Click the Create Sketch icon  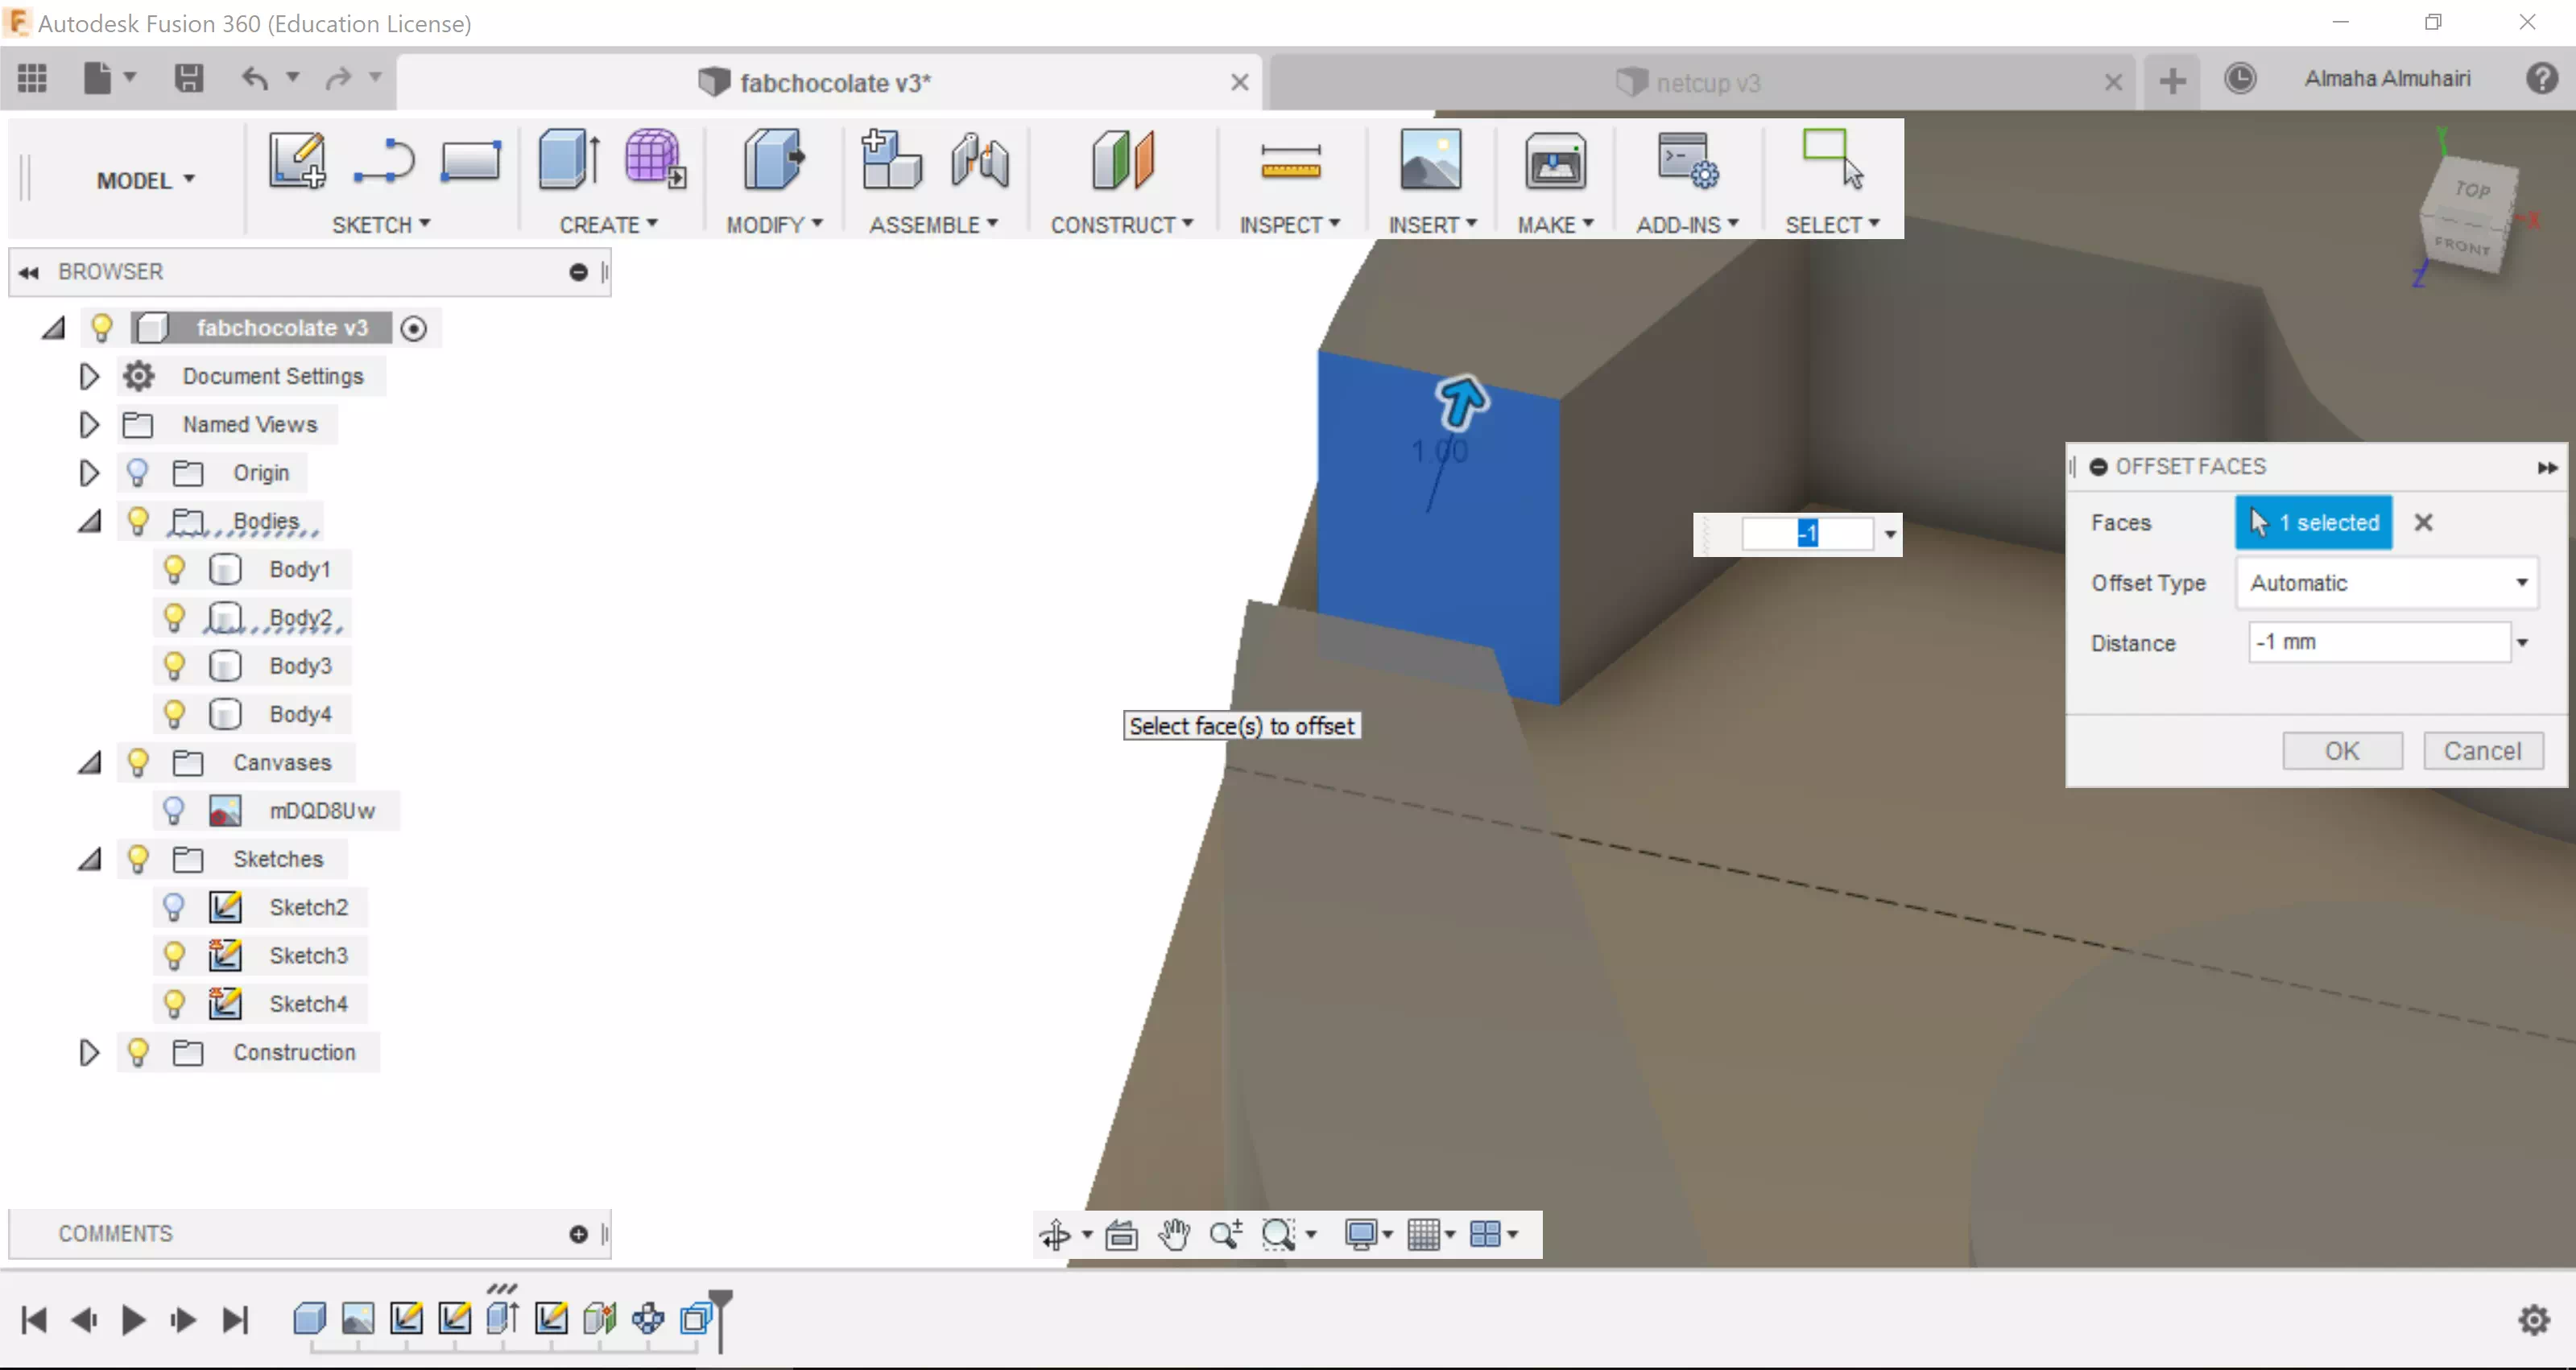pyautogui.click(x=297, y=161)
